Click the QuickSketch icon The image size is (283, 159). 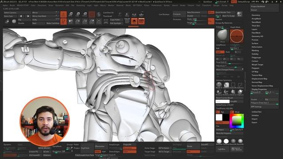tap(237, 149)
